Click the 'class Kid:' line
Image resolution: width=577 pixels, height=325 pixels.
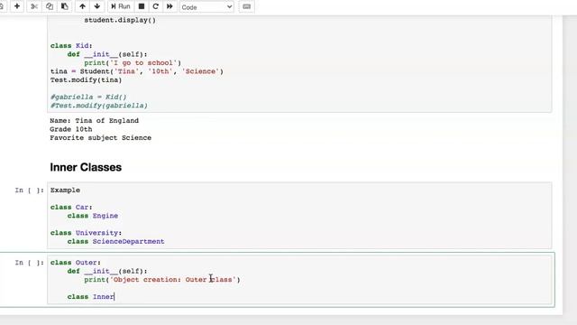point(71,46)
